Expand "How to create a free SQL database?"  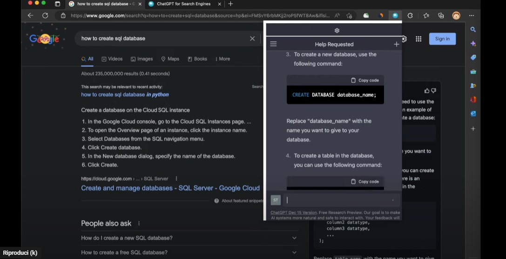tap(189, 252)
